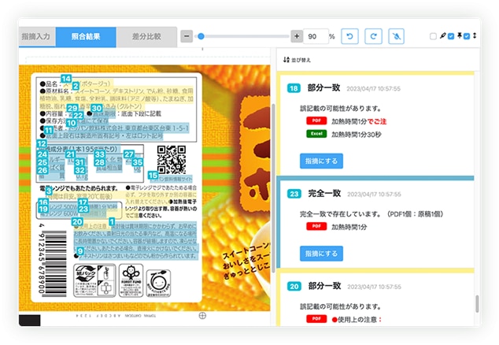Click the marker-pen icon in the toolbar
Screen dimensions: 499x345
pos(442,35)
